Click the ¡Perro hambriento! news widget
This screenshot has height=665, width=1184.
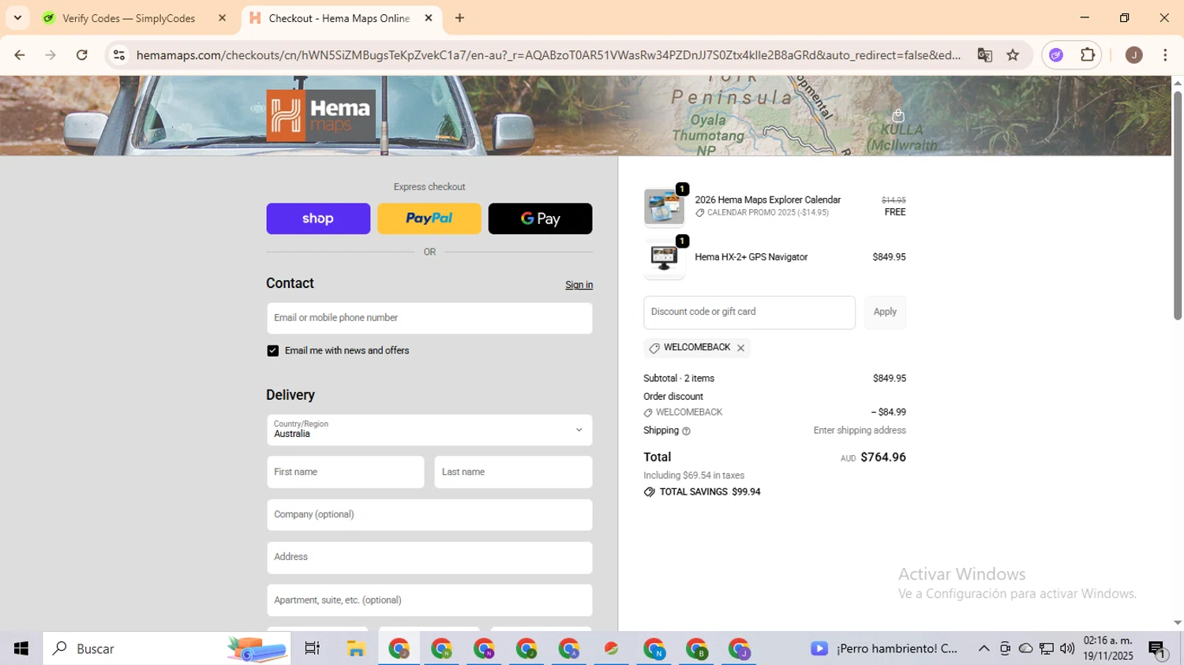884,648
